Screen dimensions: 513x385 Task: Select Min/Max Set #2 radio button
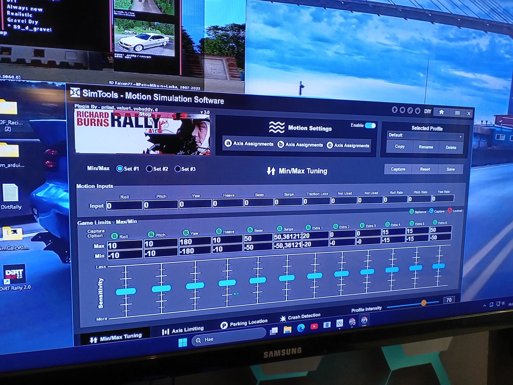(149, 169)
